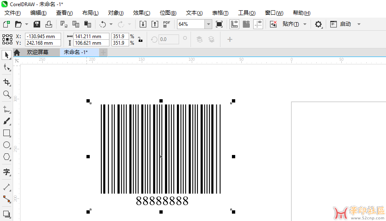Click the Import icon
This screenshot has height=221, width=386.
[143, 24]
